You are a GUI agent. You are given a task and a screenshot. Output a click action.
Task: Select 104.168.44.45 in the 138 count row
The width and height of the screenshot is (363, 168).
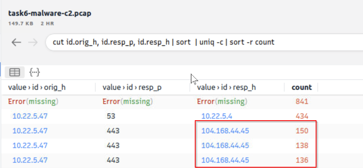pos(225,146)
